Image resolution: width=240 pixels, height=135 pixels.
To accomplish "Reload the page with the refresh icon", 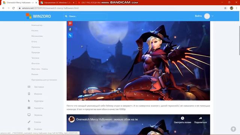I will coord(13,8).
